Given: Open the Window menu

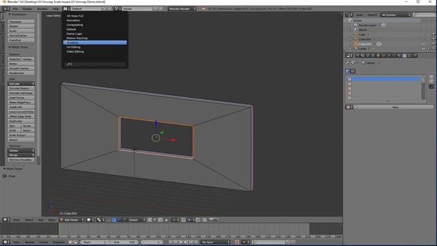Looking at the screenshot, I should click(42, 9).
